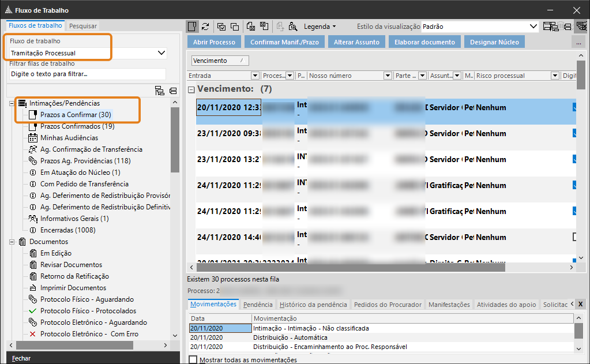Click the Informativos Gerais people icon
Viewport: 590px width, 364px height.
pyautogui.click(x=33, y=219)
